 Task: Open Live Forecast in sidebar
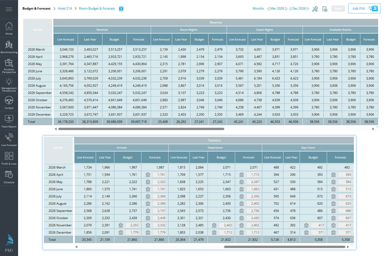pyautogui.click(x=9, y=140)
